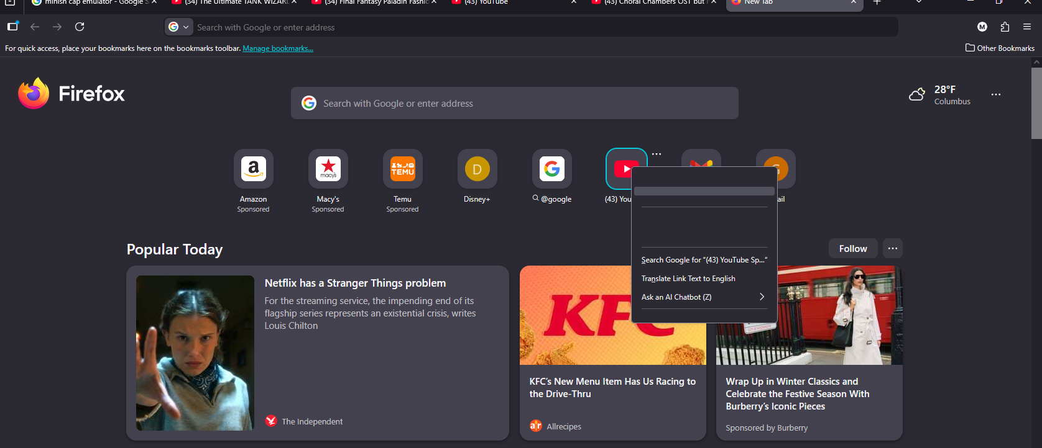Focus the address bar search field
Image resolution: width=1042 pixels, height=448 pixels.
click(544, 27)
